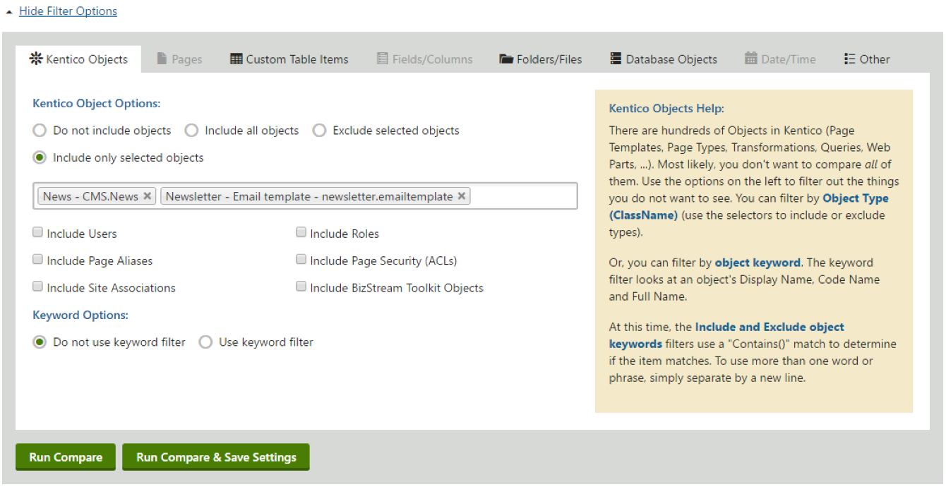Open the Database Objects tab

pos(664,59)
